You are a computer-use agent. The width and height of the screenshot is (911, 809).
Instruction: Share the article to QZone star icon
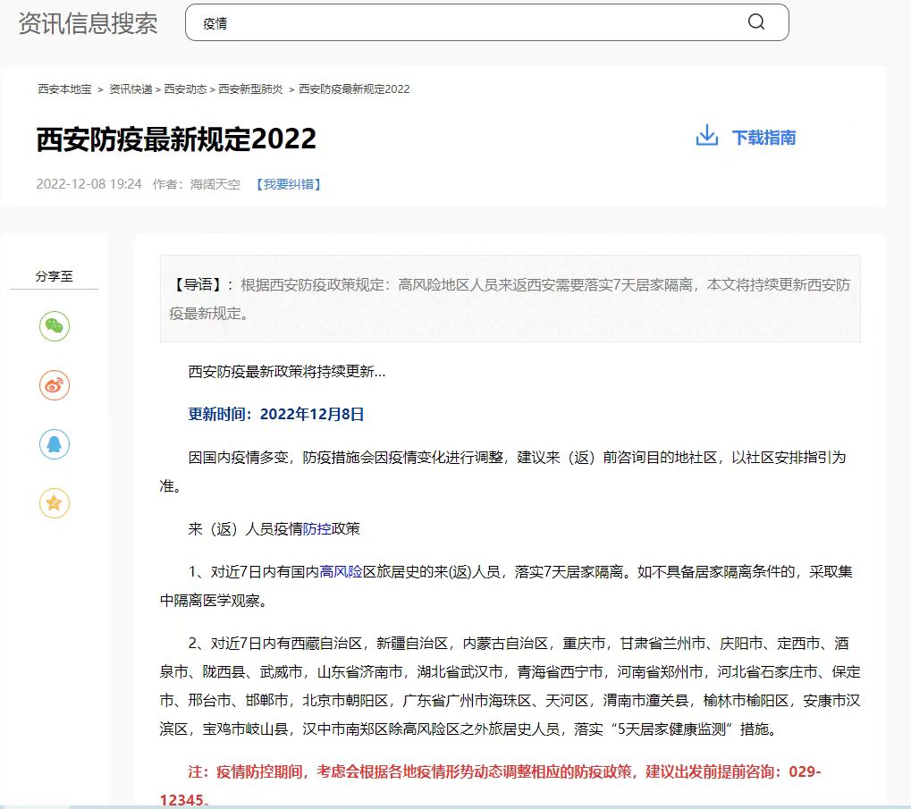(x=55, y=503)
